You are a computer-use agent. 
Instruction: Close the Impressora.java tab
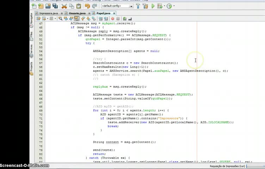62,13
